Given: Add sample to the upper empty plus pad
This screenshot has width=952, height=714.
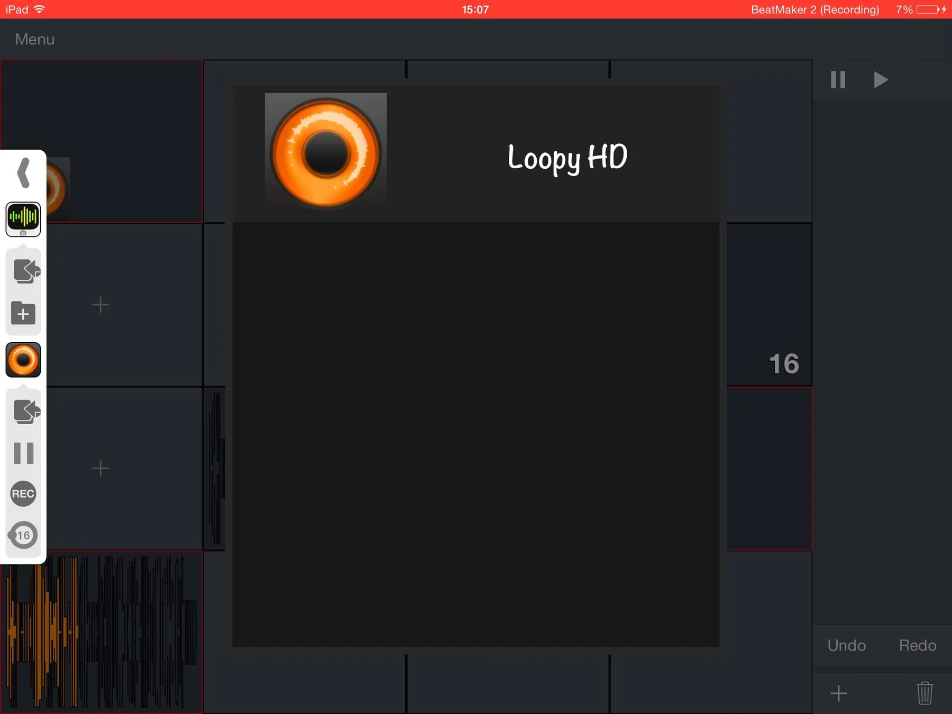Looking at the screenshot, I should tap(100, 305).
